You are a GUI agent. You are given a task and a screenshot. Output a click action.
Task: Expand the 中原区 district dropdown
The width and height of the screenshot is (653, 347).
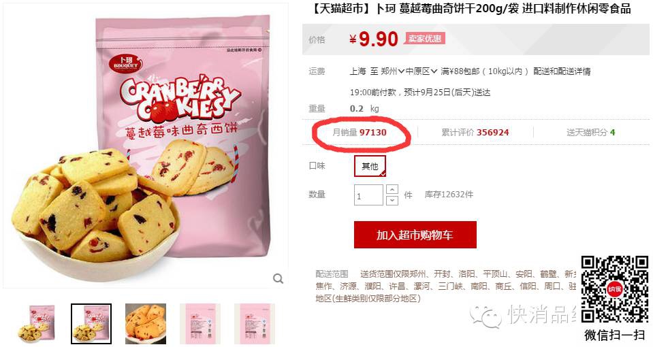point(421,71)
